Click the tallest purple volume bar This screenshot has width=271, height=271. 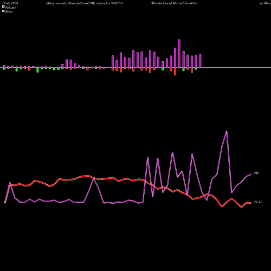click(179, 54)
